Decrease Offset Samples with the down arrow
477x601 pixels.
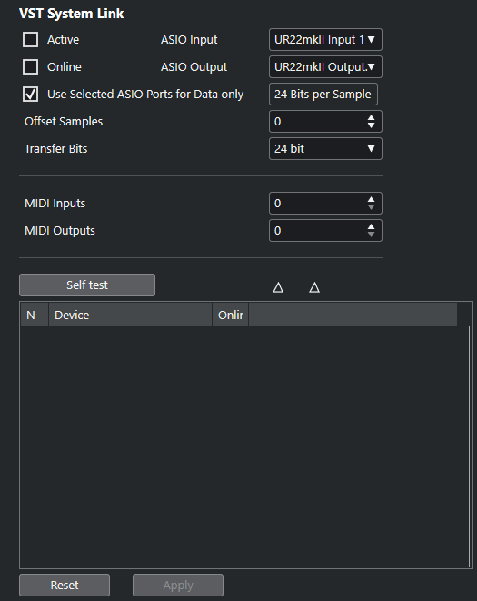(371, 125)
